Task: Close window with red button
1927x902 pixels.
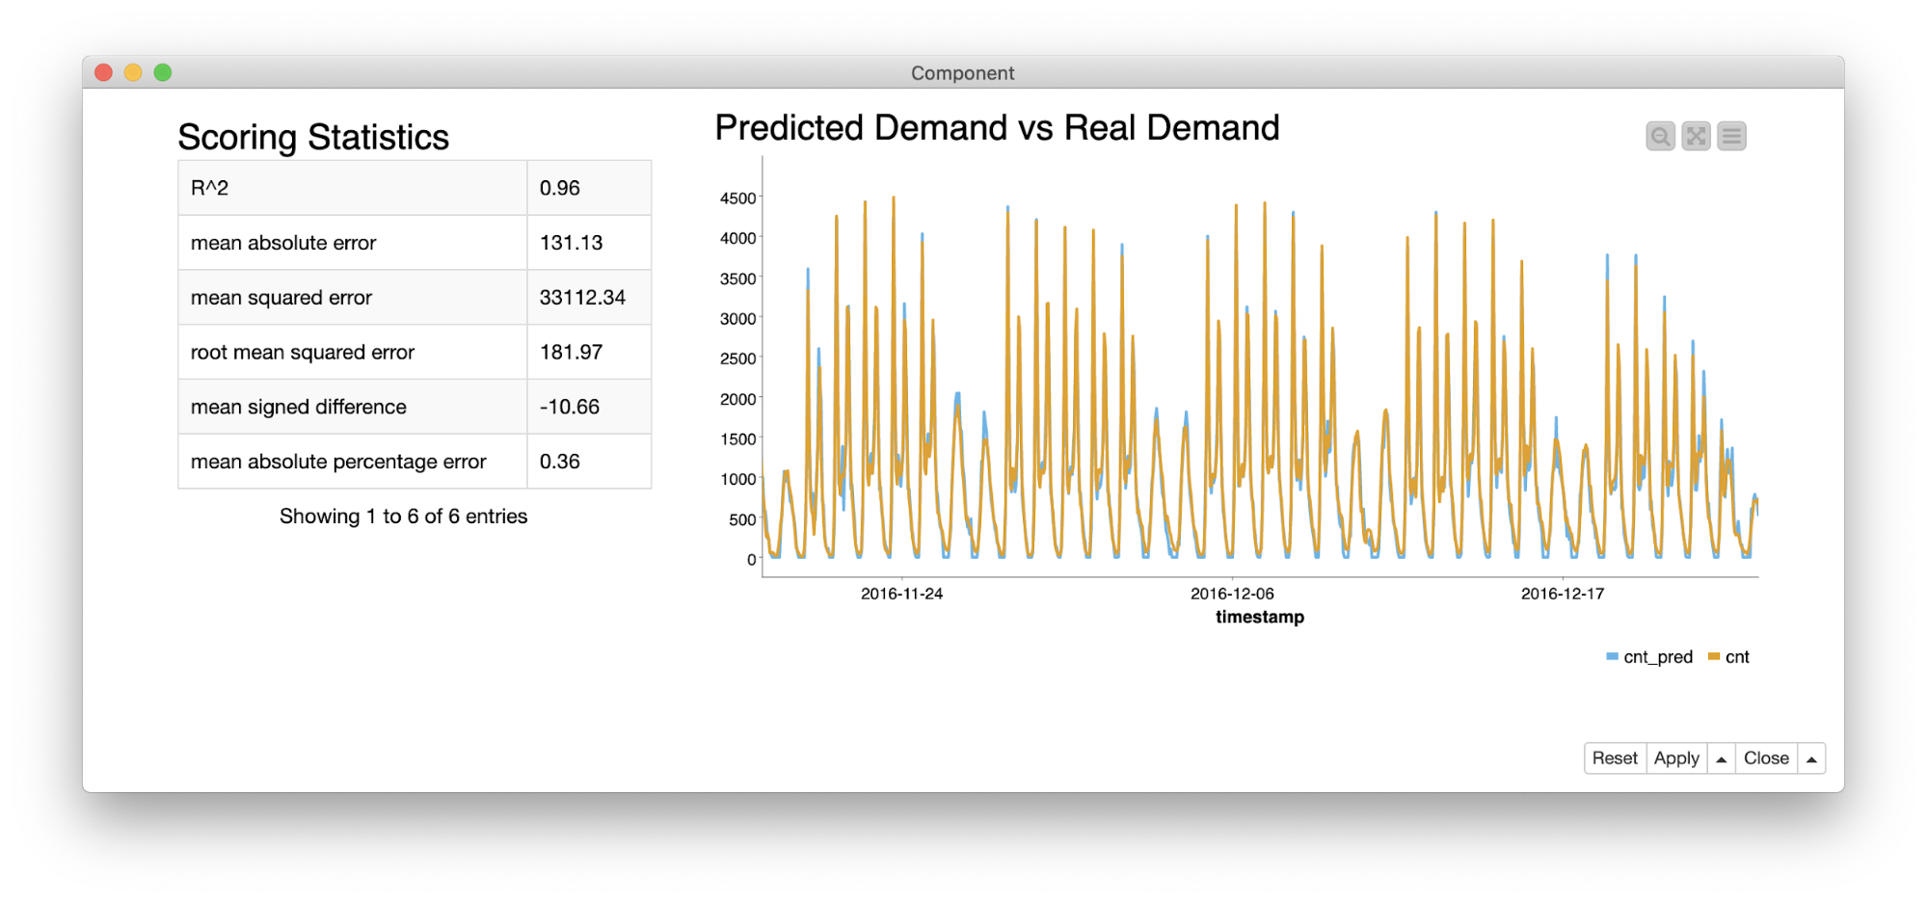Action: coord(104,72)
